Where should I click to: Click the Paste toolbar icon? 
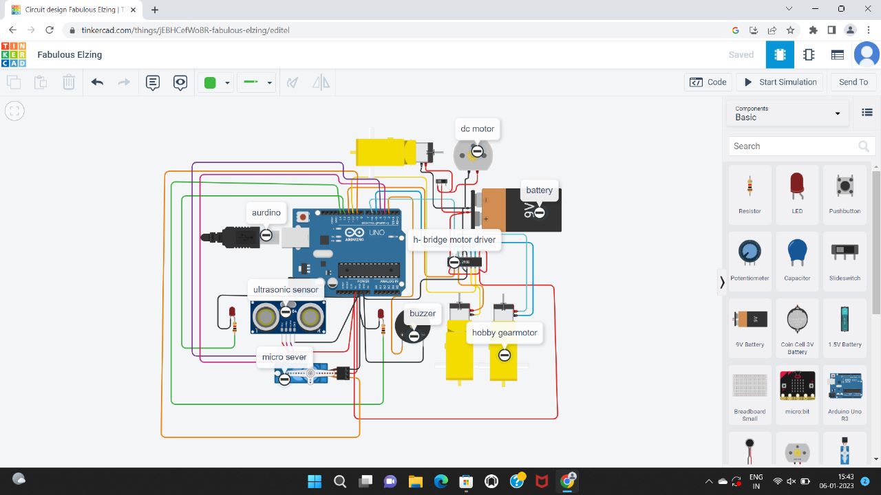click(x=41, y=82)
